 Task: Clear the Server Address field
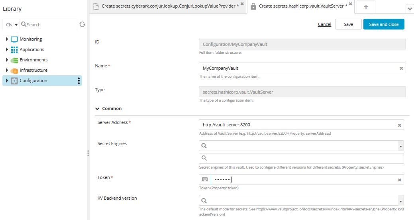(x=400, y=125)
